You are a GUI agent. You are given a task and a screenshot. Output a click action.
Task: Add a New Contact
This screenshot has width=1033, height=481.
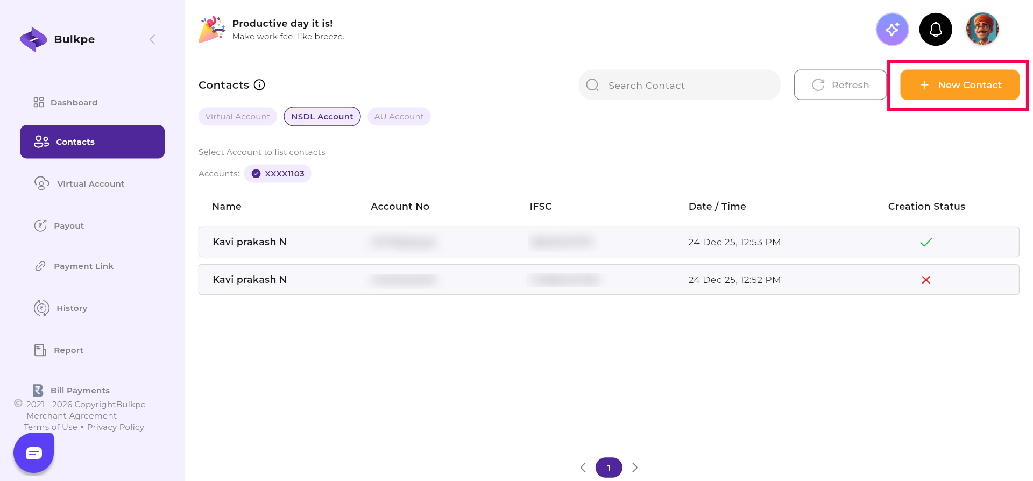coord(959,85)
